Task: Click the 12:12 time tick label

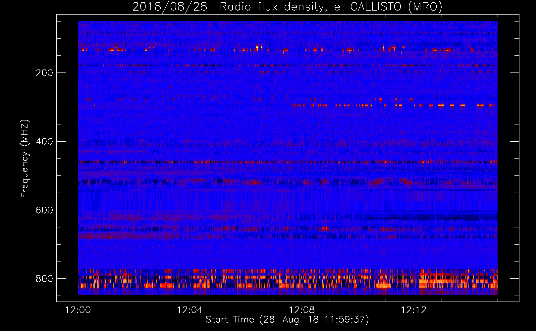Action: tap(414, 310)
